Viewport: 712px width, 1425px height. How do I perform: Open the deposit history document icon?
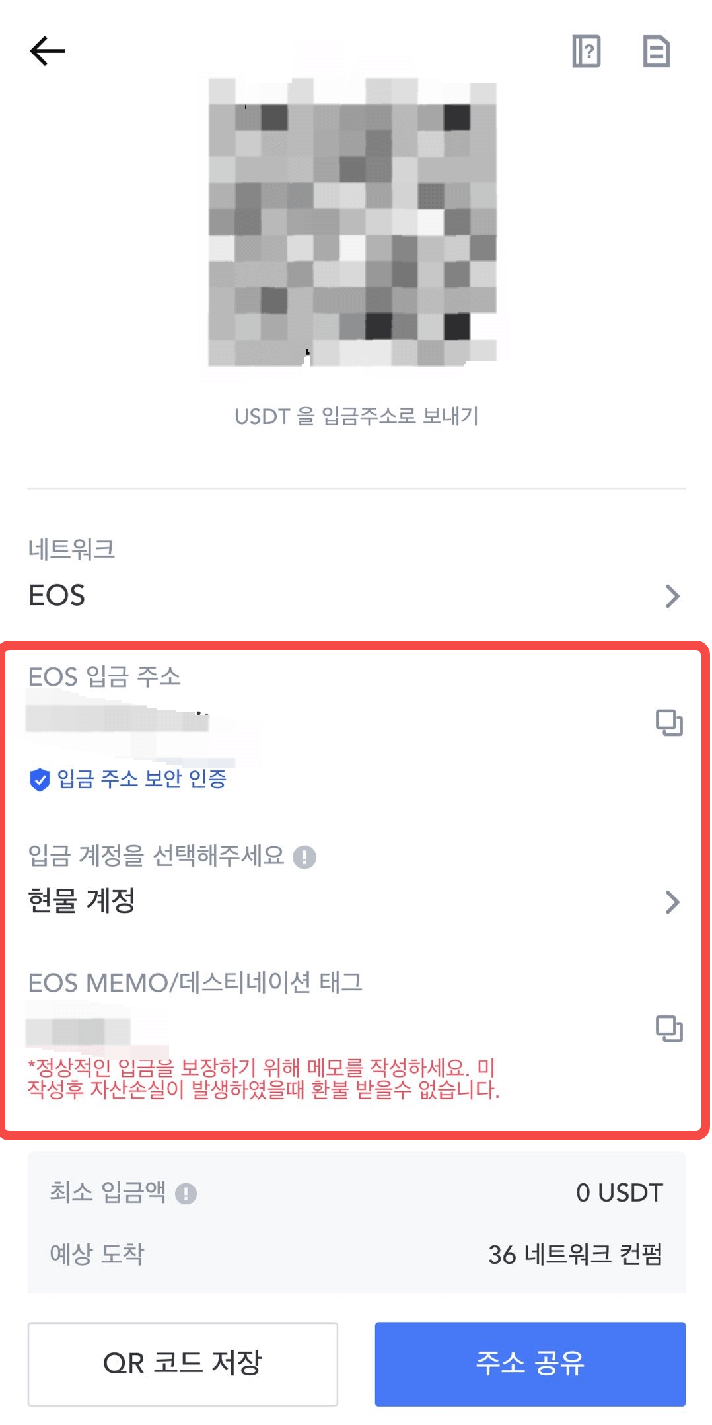pyautogui.click(x=656, y=51)
